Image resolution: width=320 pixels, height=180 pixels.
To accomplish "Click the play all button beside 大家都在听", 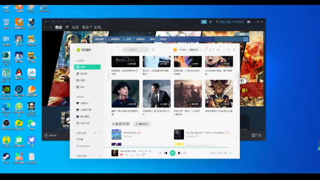I will coord(142,124).
